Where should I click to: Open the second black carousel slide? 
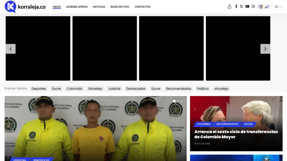pyautogui.click(x=105, y=48)
